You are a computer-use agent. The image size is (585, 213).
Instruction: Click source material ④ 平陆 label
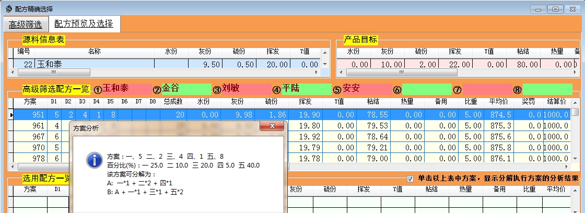(x=307, y=89)
